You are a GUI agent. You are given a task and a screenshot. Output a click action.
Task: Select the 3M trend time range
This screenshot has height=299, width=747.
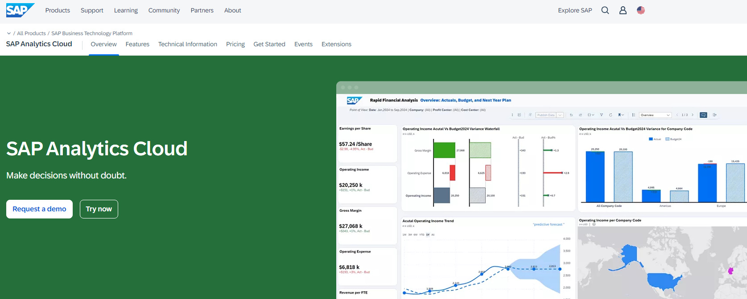(x=410, y=234)
